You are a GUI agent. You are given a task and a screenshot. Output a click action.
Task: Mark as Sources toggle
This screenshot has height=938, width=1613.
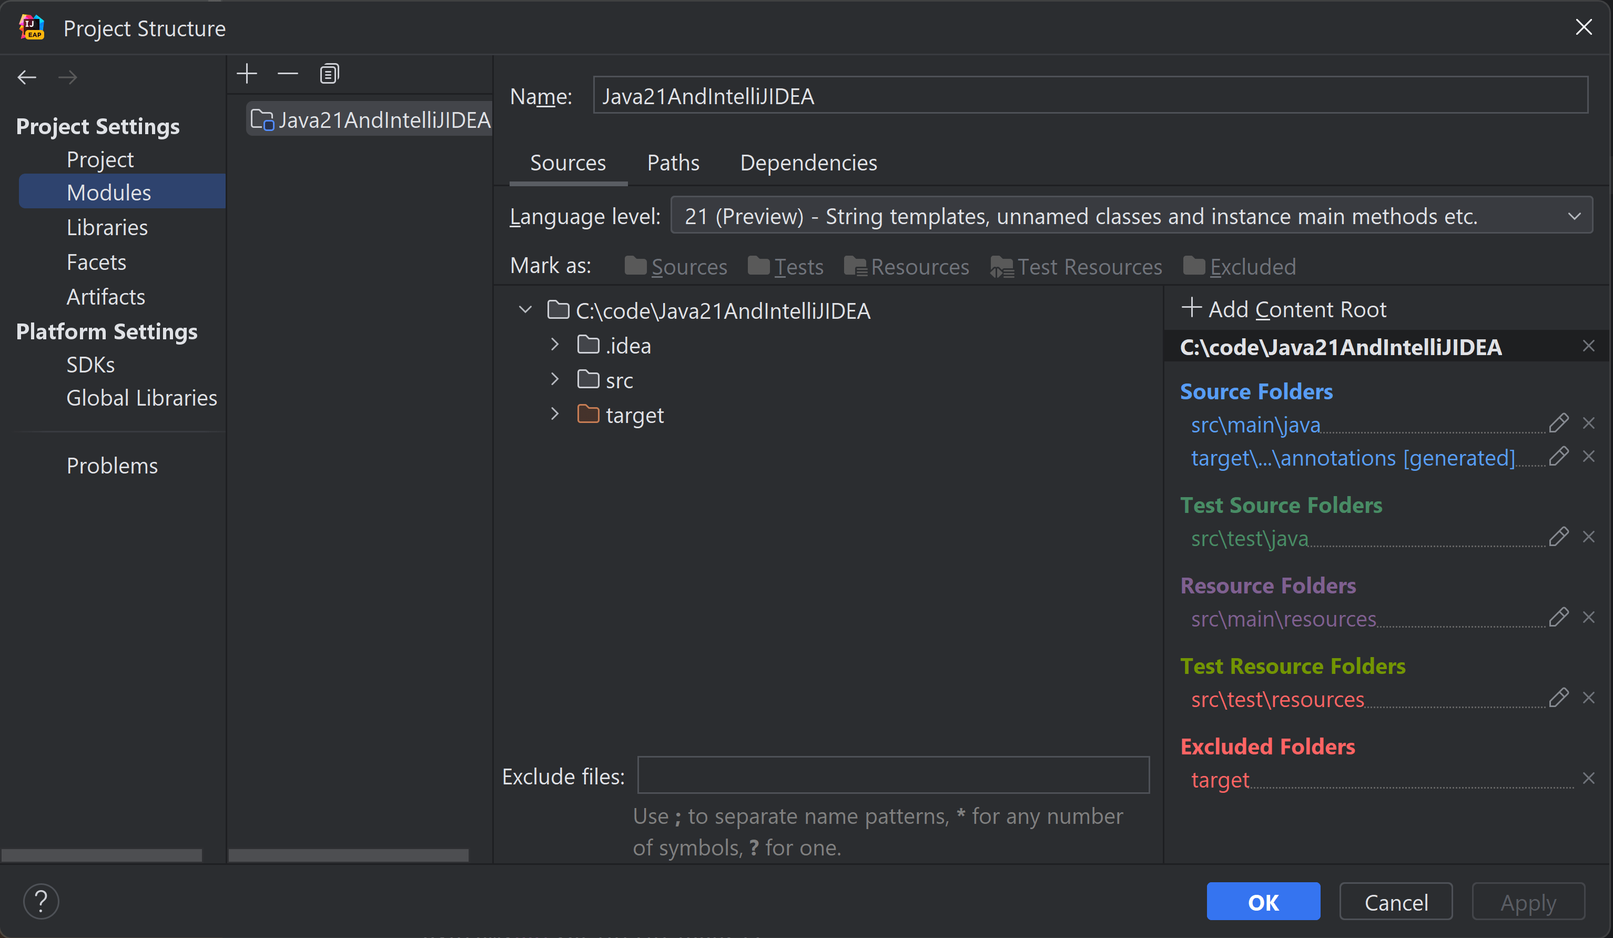tap(676, 266)
